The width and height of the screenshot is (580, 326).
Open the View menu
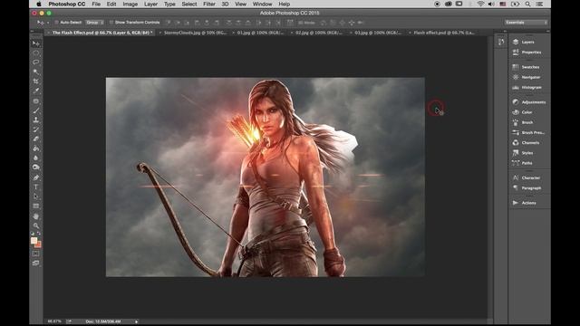pyautogui.click(x=241, y=4)
